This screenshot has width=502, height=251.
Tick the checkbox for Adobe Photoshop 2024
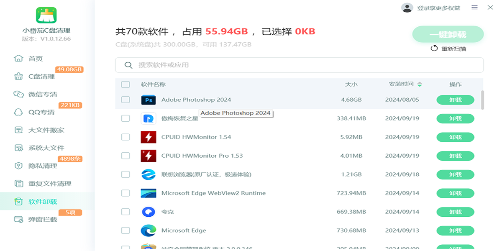125,100
